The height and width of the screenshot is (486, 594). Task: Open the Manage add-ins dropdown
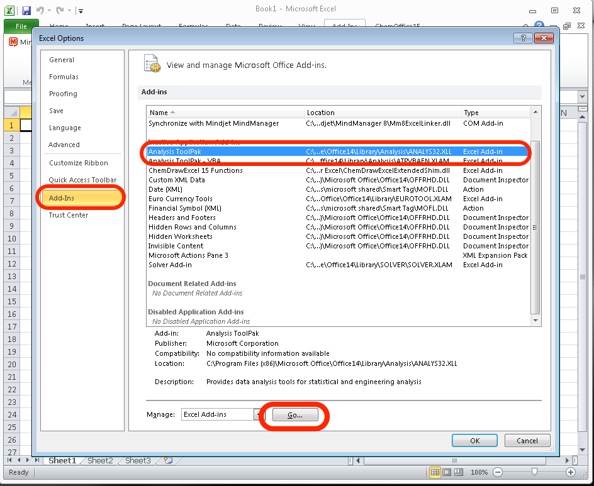point(259,414)
